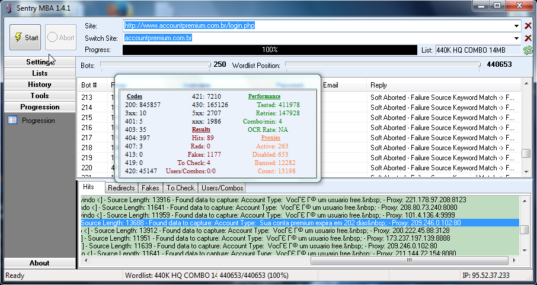The height and width of the screenshot is (285, 537).
Task: Click the hits list scroll right arrow
Action: click(514, 260)
